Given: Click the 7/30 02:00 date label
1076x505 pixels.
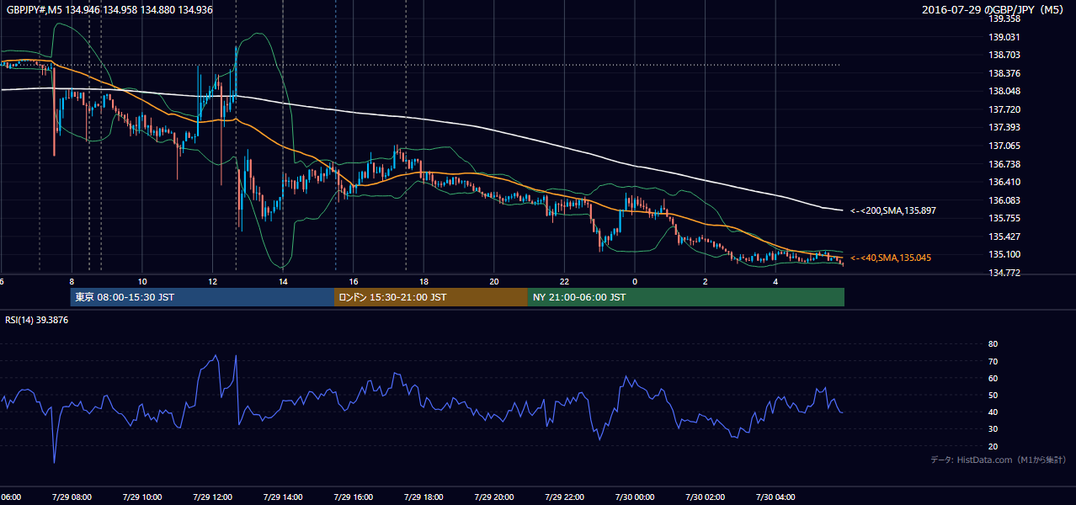Looking at the screenshot, I should pos(705,497).
